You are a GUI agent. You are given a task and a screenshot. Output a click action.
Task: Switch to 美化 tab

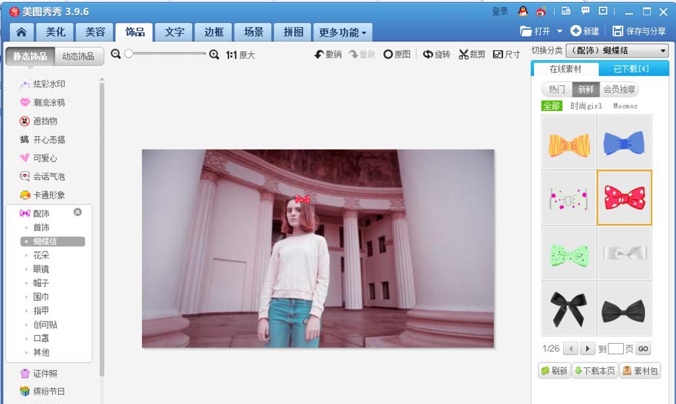coord(55,32)
